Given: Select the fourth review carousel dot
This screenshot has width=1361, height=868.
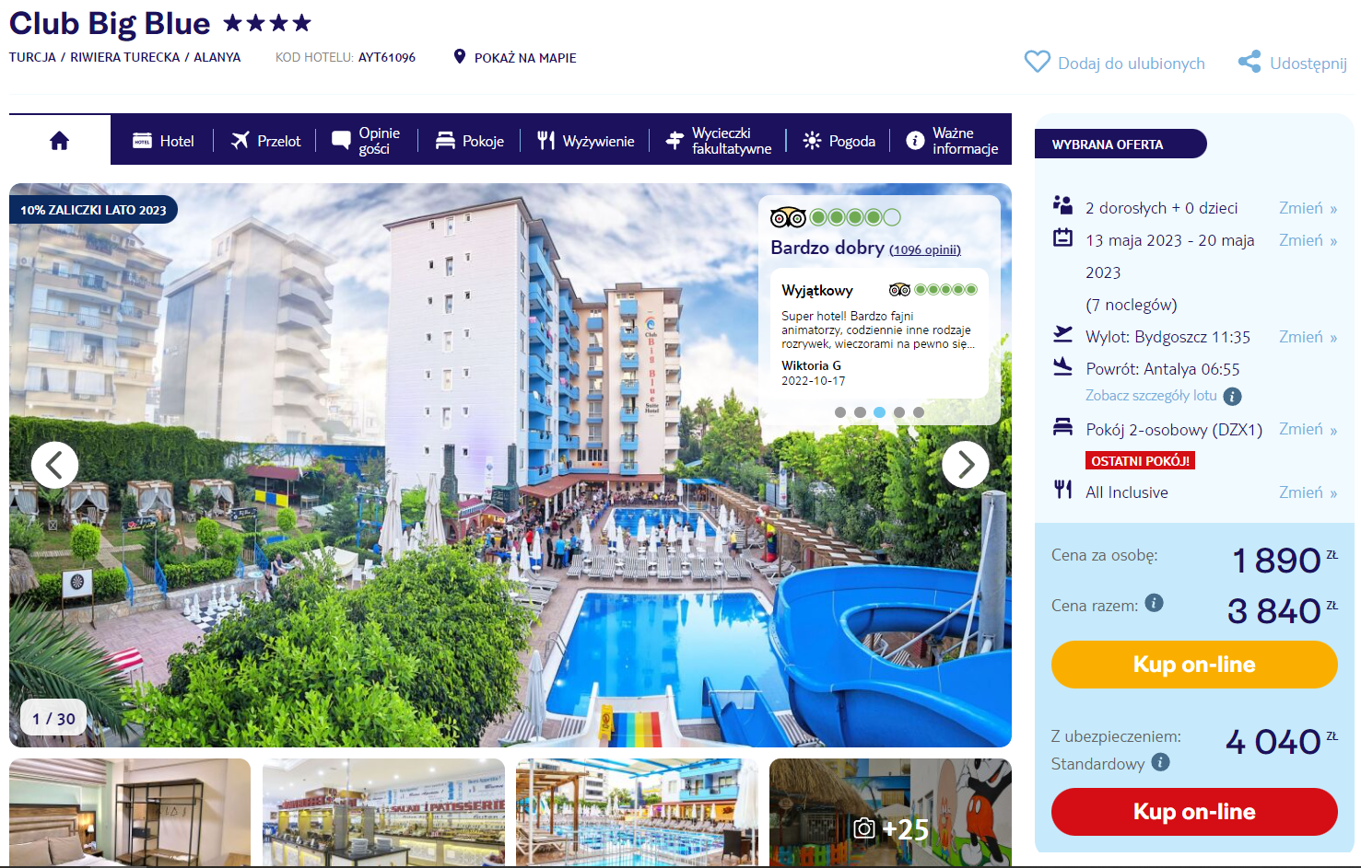Looking at the screenshot, I should tap(899, 412).
